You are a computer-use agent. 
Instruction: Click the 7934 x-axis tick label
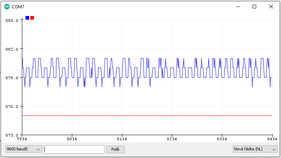[x=22, y=139]
